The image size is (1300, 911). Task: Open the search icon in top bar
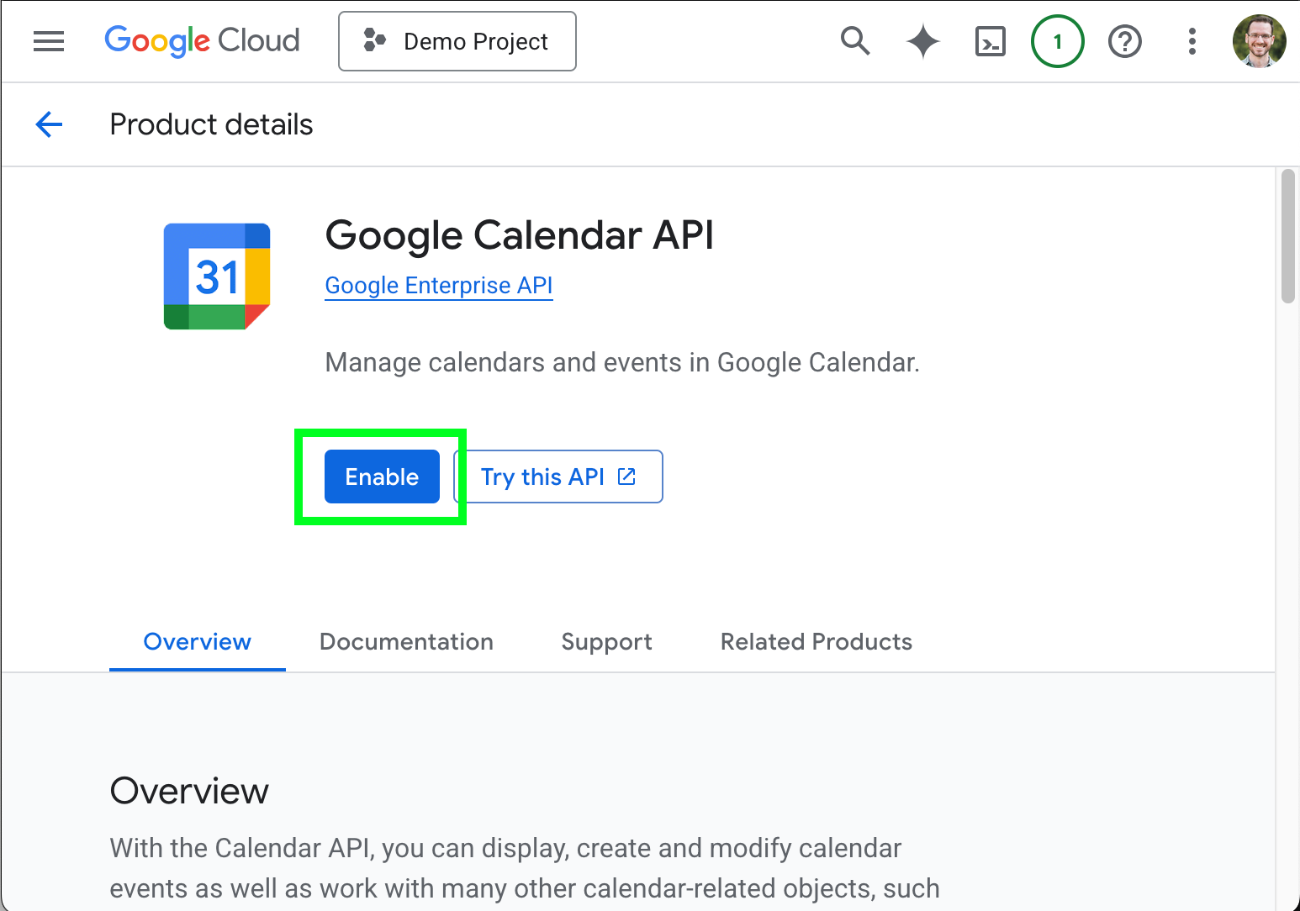(x=855, y=40)
